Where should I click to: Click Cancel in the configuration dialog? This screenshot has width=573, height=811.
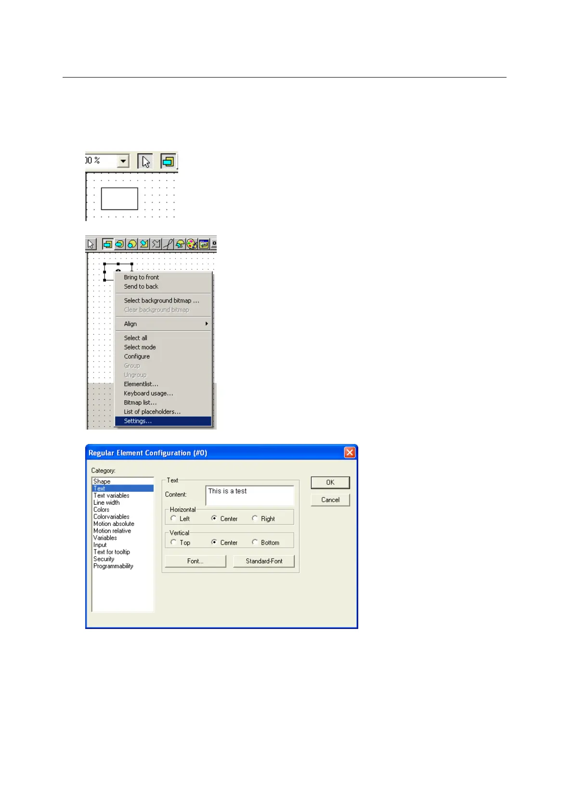coord(330,500)
